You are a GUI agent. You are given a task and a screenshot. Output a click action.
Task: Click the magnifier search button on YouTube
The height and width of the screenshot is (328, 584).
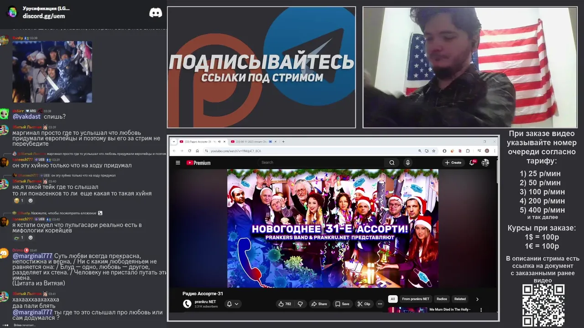pos(392,163)
